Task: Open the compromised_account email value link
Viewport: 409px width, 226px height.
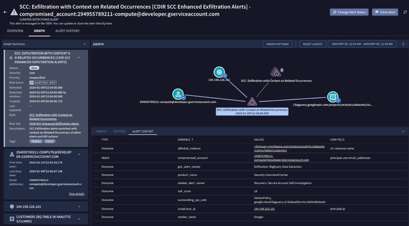Action: tap(281, 158)
